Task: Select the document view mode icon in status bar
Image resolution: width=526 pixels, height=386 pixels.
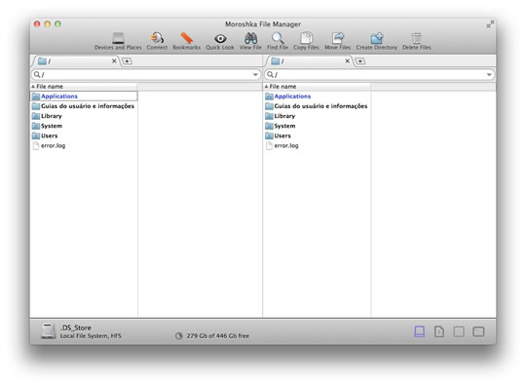Action: coord(439,331)
